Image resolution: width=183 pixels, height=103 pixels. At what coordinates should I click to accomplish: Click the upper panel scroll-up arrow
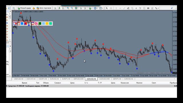coord(10,14)
